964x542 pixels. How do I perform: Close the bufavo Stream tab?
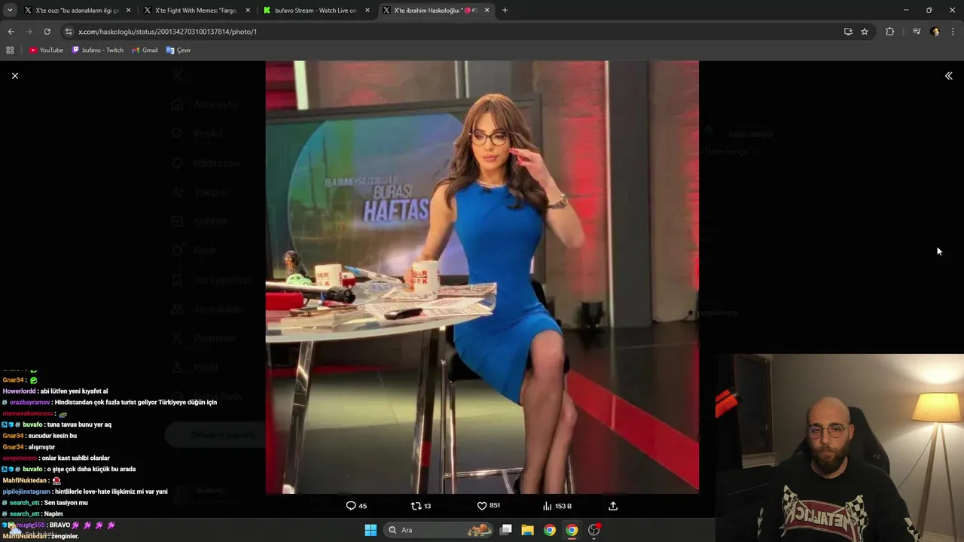[x=368, y=10]
